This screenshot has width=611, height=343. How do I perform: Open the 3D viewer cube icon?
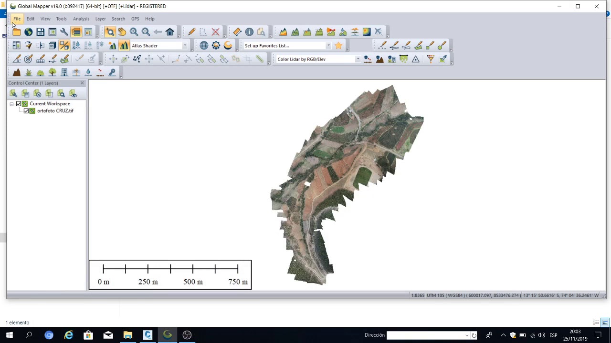53,46
